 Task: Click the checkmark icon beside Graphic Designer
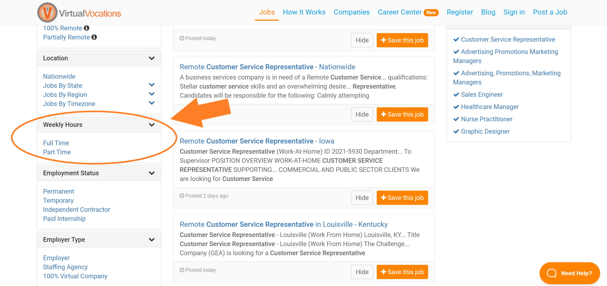(456, 131)
